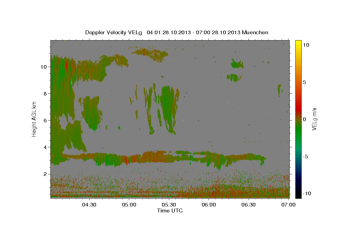Click the 04:30 time axis tick label
Viewport: 358px width, 238px height.
89,205
